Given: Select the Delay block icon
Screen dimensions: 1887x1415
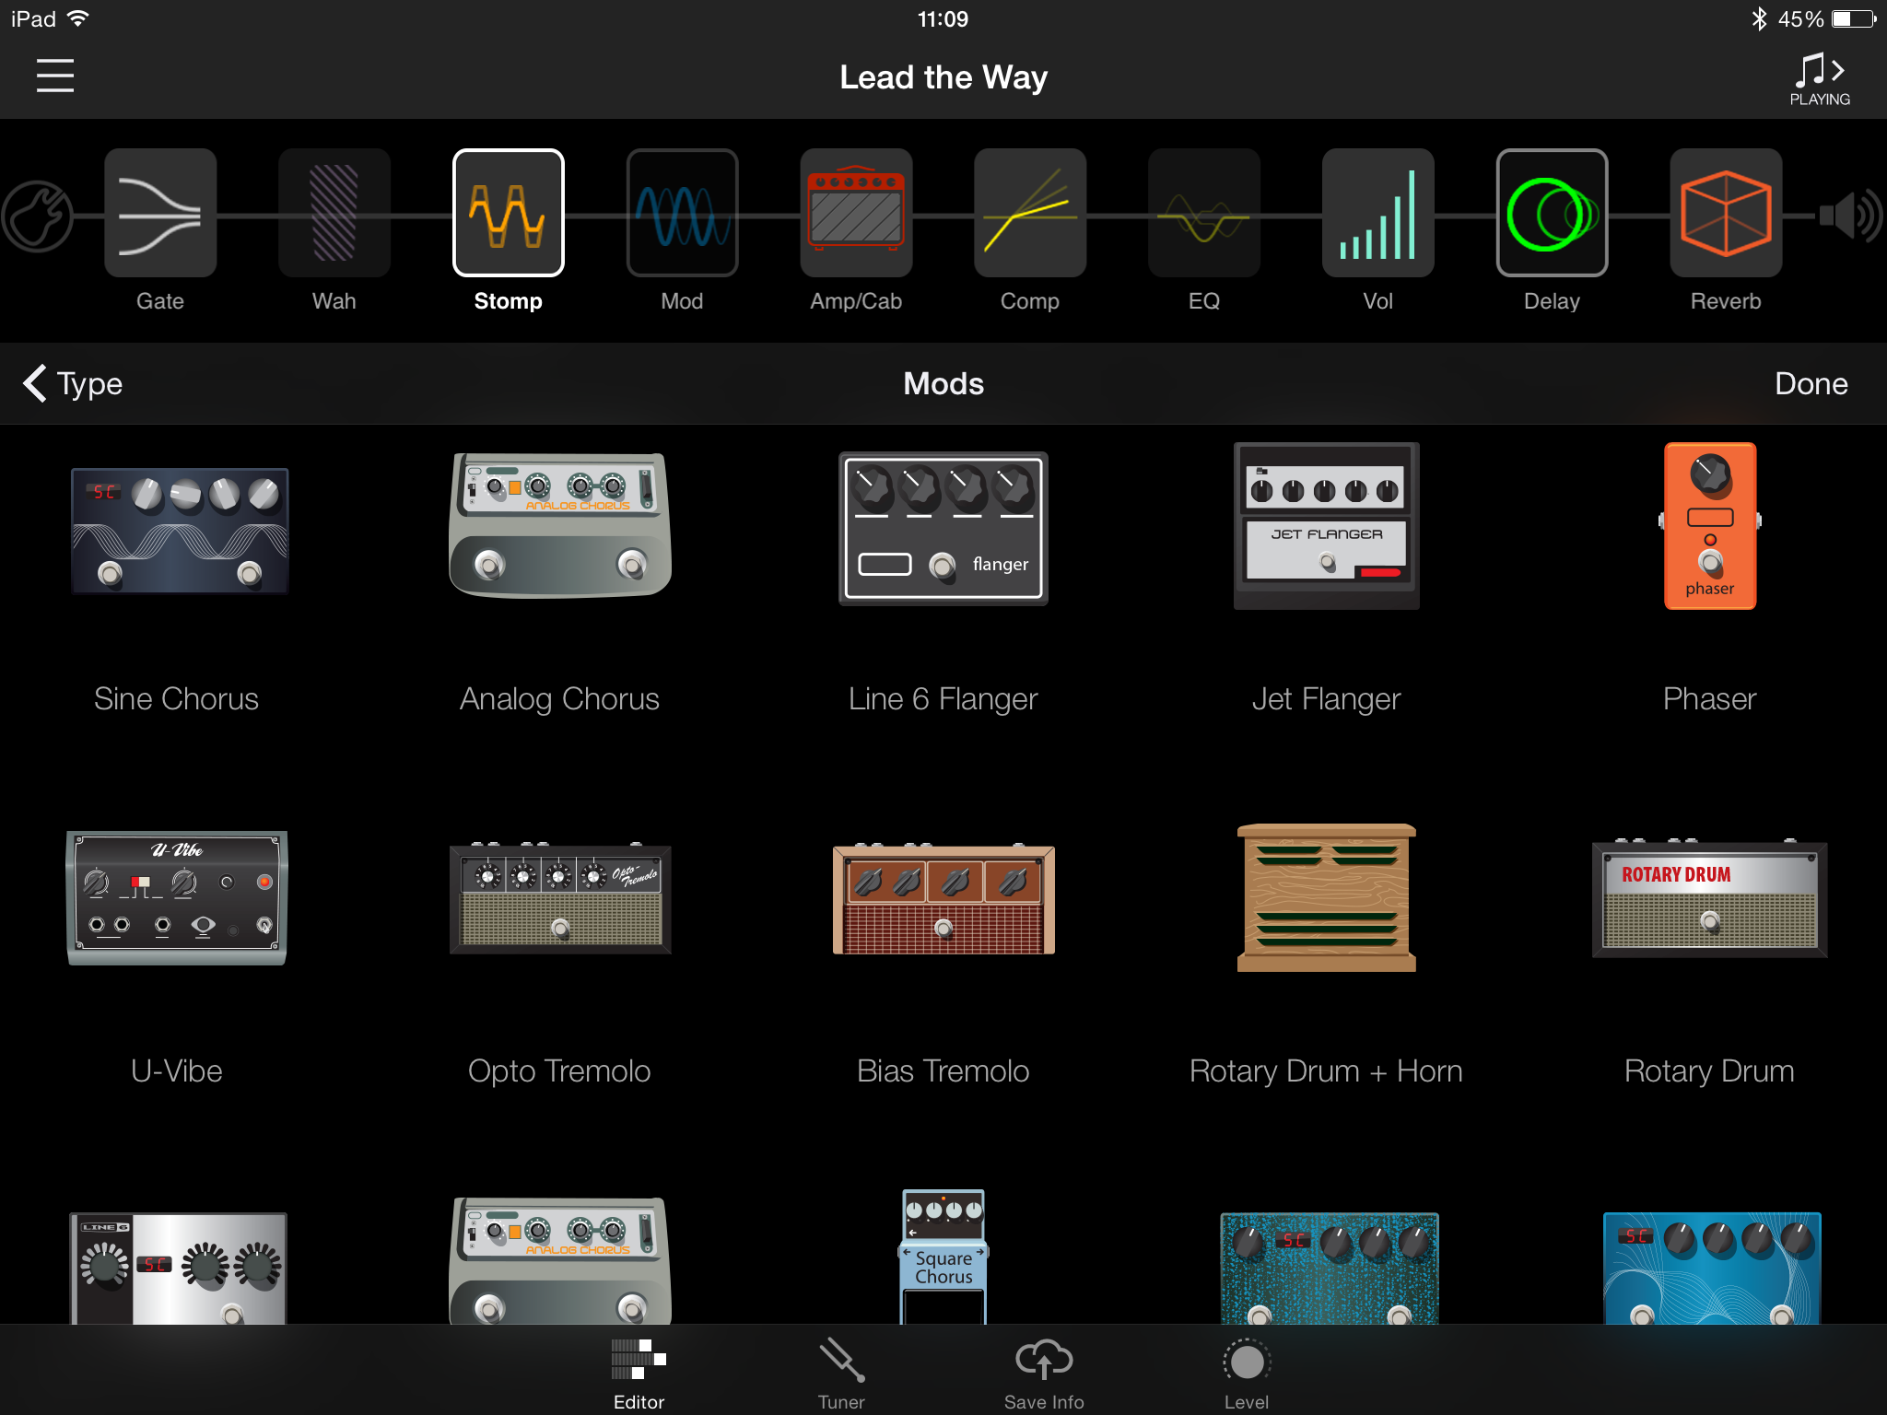Looking at the screenshot, I should click(x=1553, y=213).
